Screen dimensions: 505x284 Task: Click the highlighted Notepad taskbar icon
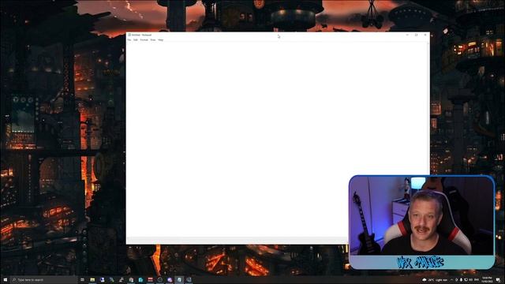coord(179,280)
